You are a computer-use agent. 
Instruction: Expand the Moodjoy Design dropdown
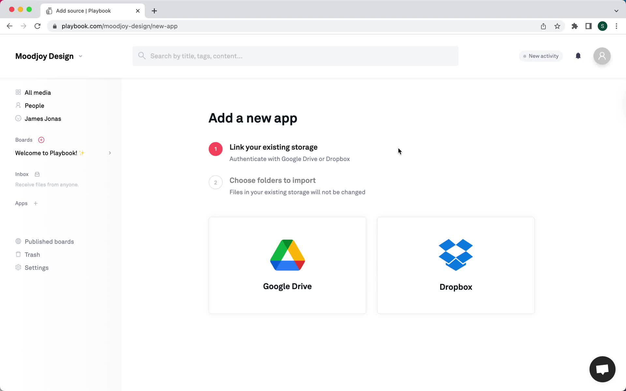tap(80, 56)
